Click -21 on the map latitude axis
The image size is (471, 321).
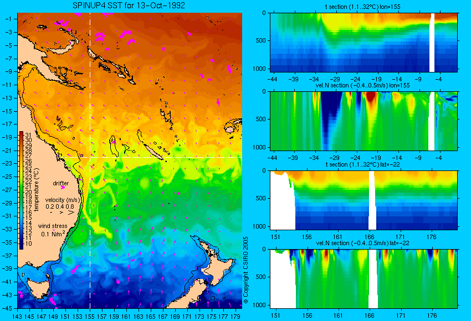6,151
